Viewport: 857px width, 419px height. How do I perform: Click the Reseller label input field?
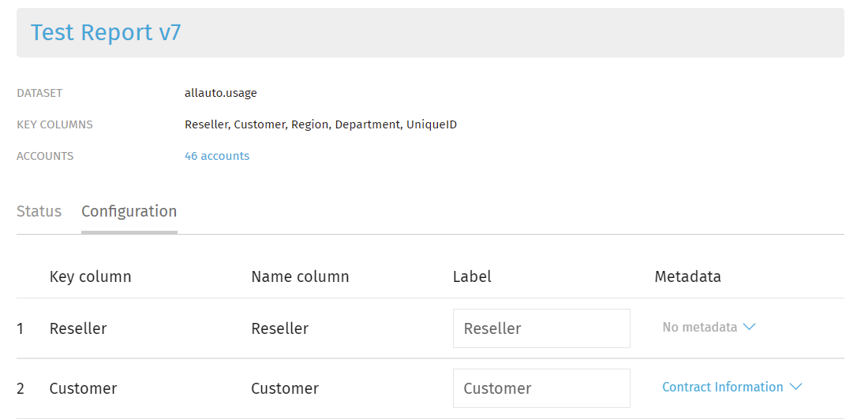coord(541,328)
